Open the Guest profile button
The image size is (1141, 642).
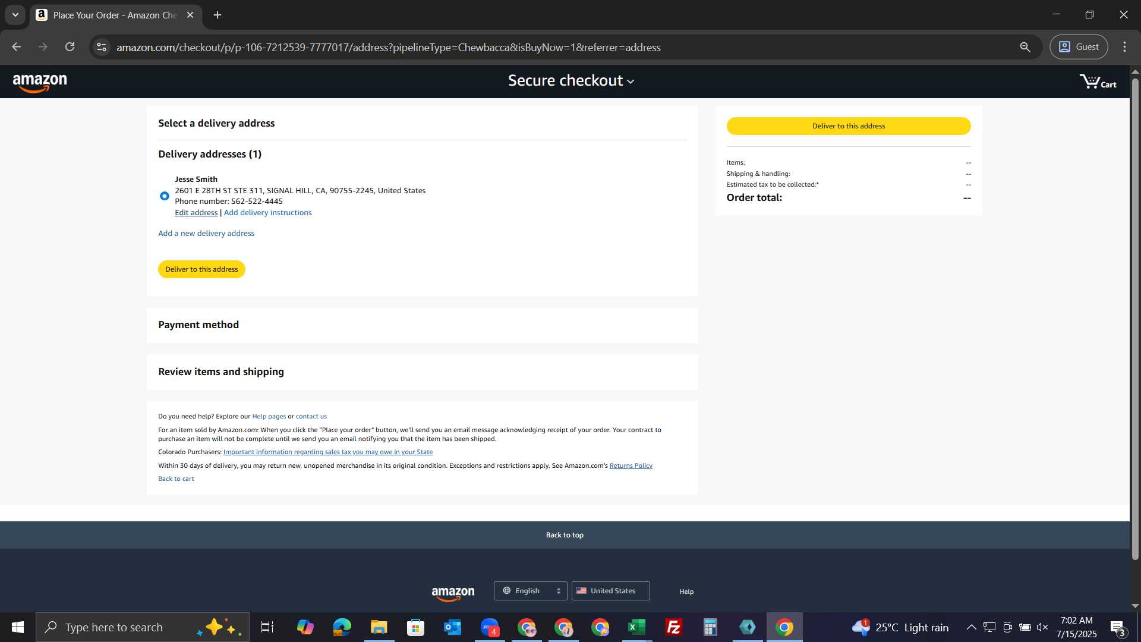[x=1079, y=47]
